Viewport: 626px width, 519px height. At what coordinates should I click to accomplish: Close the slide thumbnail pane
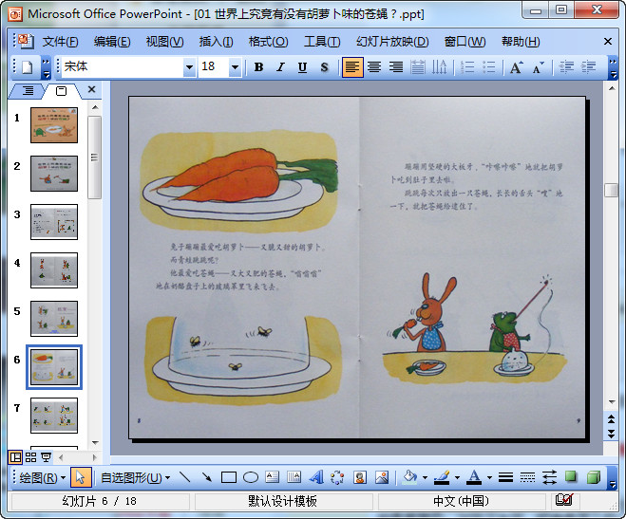pyautogui.click(x=91, y=90)
